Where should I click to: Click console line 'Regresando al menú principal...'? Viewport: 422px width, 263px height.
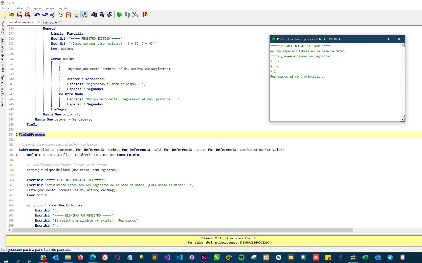coord(298,76)
